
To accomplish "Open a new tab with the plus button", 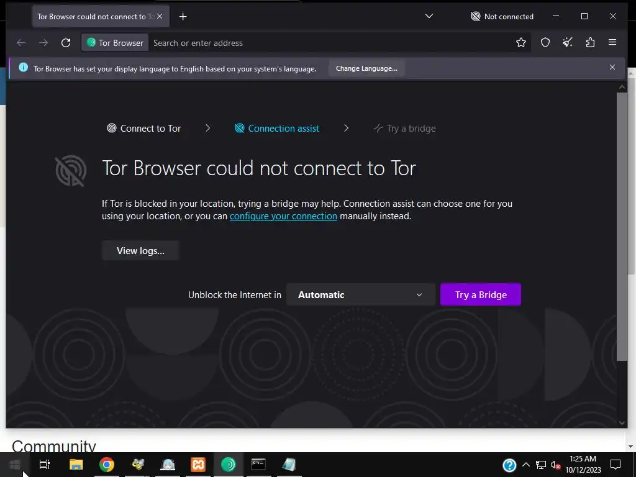I will click(x=183, y=17).
